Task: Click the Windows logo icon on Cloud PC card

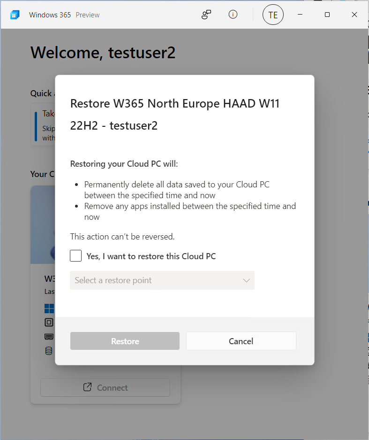Action: click(x=49, y=309)
